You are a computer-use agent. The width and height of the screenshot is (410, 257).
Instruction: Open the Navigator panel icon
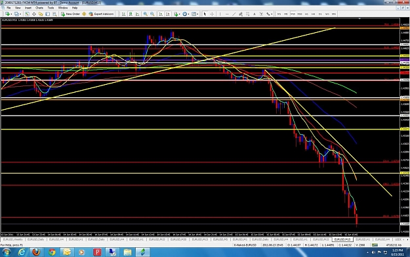[41, 14]
